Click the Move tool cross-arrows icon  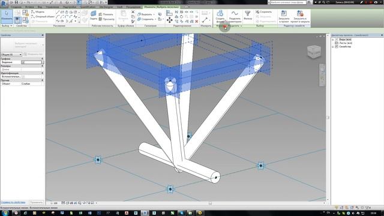[169, 20]
